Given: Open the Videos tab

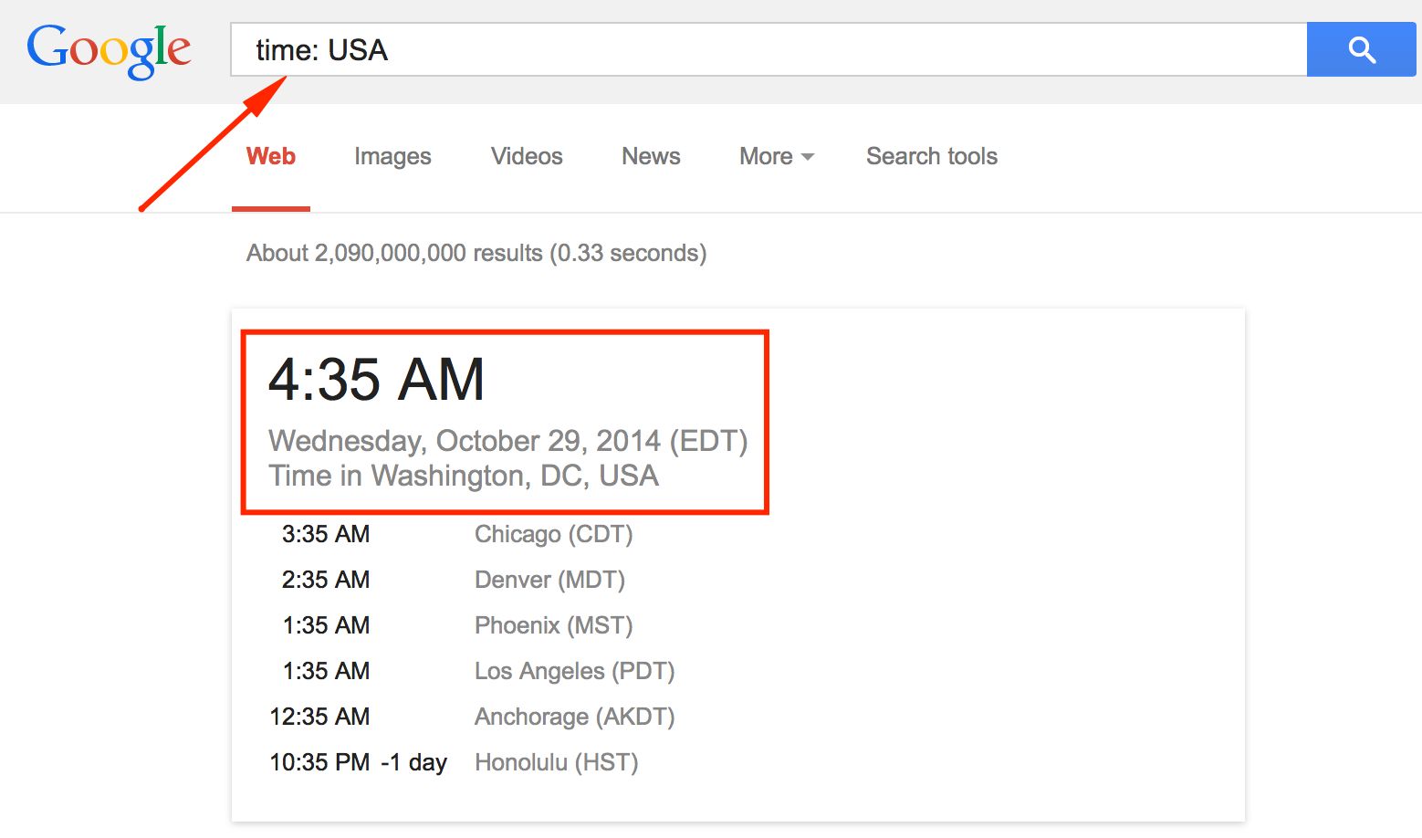Looking at the screenshot, I should (x=527, y=157).
